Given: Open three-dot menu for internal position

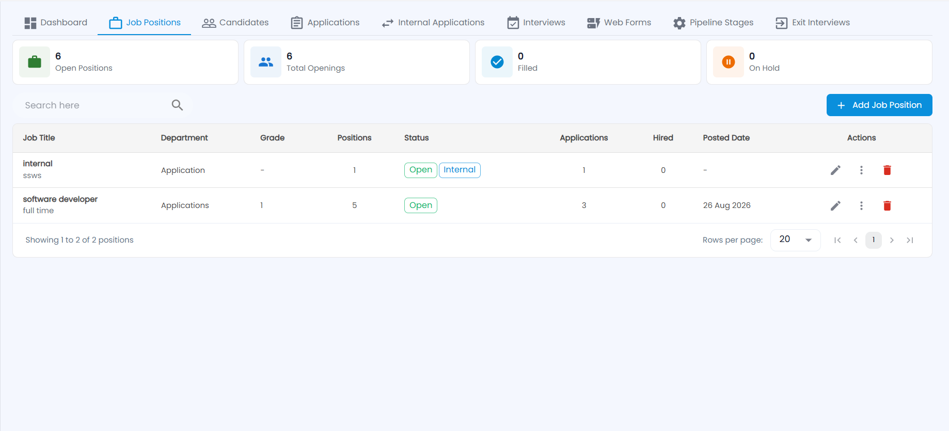Looking at the screenshot, I should tap(861, 170).
